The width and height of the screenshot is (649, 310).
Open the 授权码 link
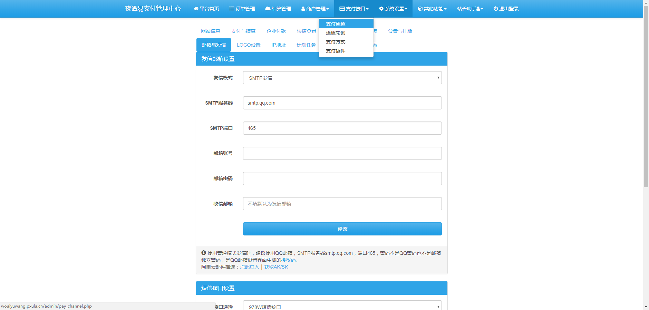[x=288, y=260]
